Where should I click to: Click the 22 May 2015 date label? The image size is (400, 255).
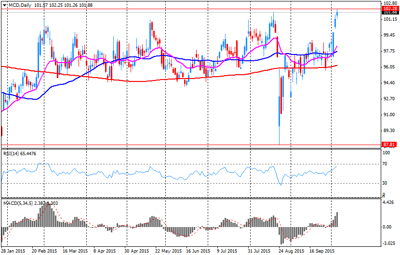point(168,251)
